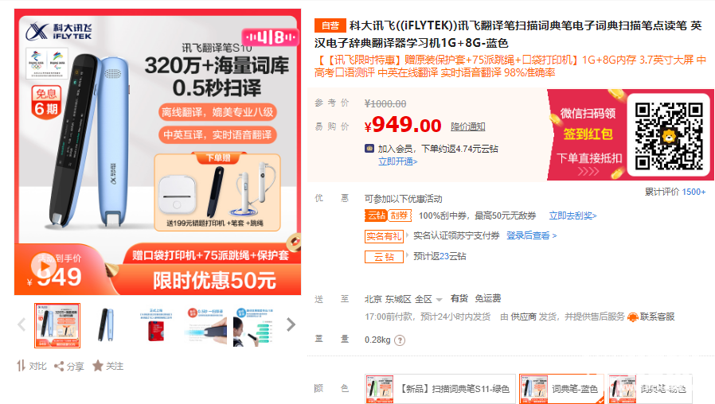The image size is (715, 404).
Task: Click the 降价通知 price alert link
Action: (x=468, y=126)
